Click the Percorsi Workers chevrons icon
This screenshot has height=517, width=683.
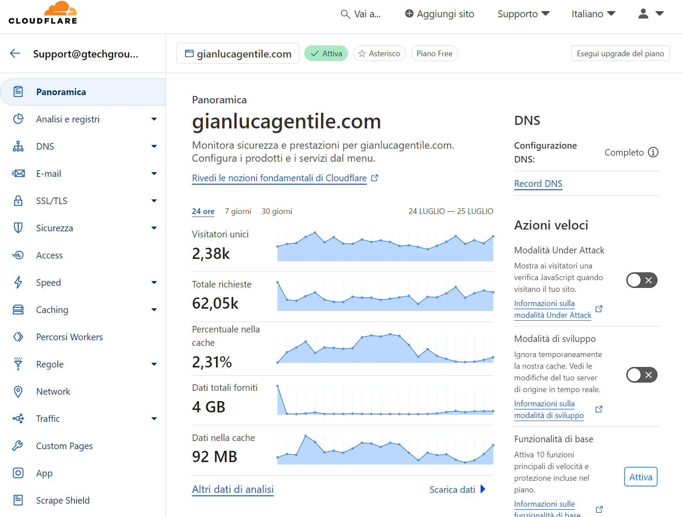pos(18,337)
